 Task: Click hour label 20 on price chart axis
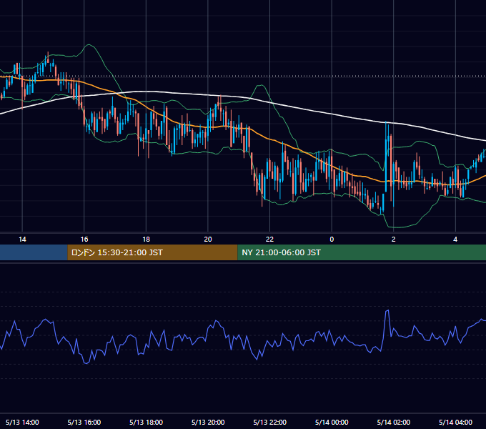click(208, 240)
